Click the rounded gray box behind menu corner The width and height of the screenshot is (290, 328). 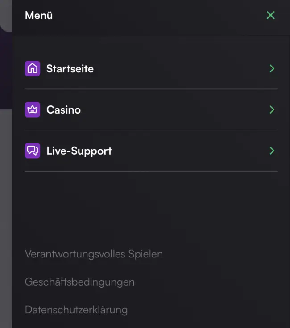pyautogui.click(x=5, y=16)
